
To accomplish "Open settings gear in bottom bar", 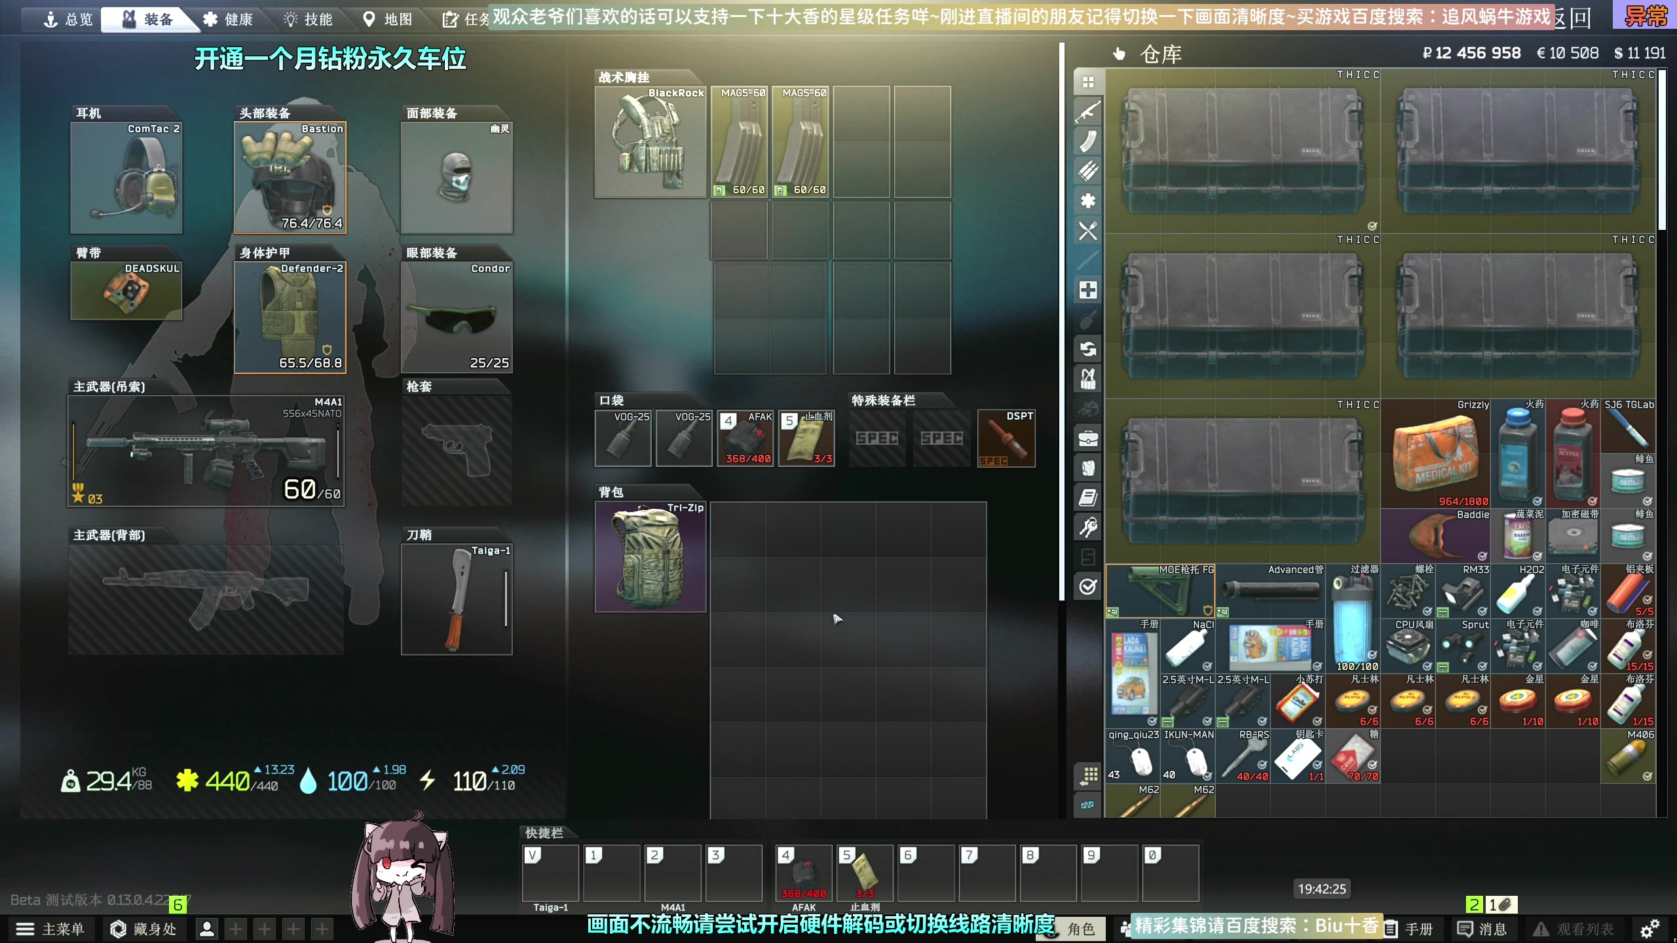I will pyautogui.click(x=1649, y=929).
